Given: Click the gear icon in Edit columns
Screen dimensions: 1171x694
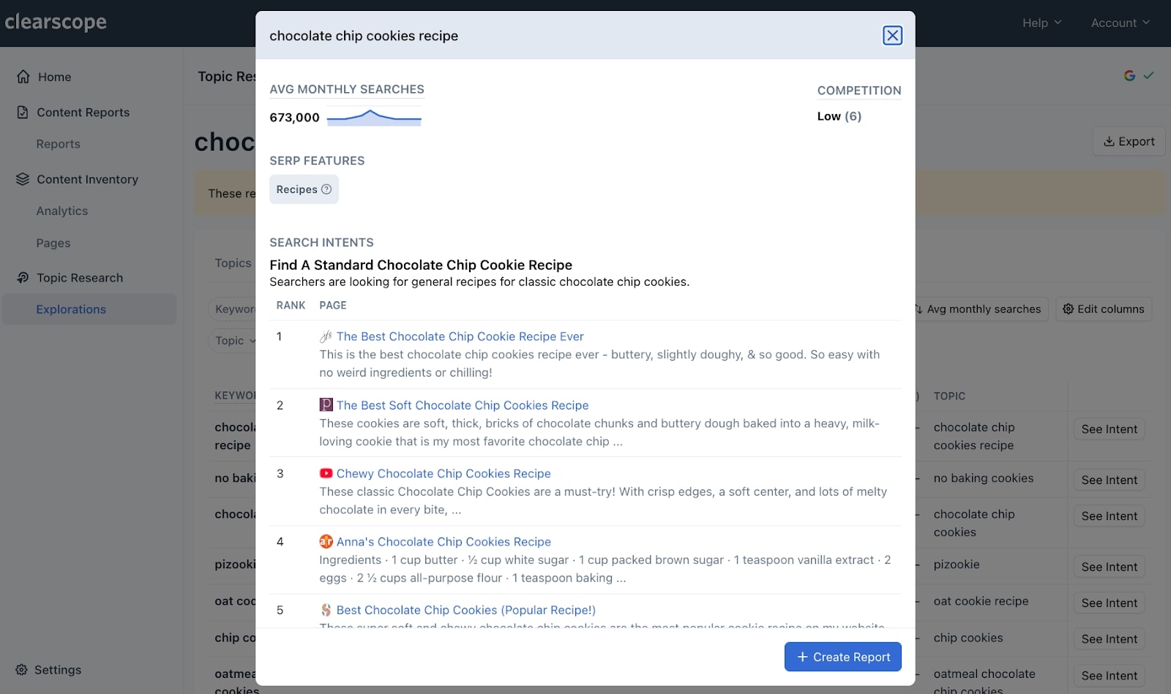Looking at the screenshot, I should [x=1068, y=309].
